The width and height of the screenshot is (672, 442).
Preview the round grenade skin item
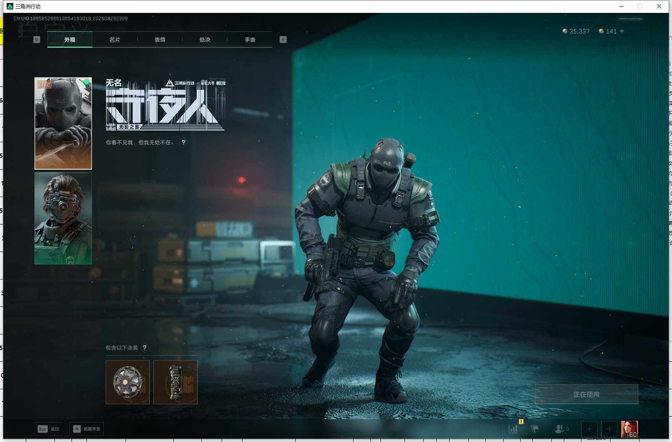pos(128,382)
